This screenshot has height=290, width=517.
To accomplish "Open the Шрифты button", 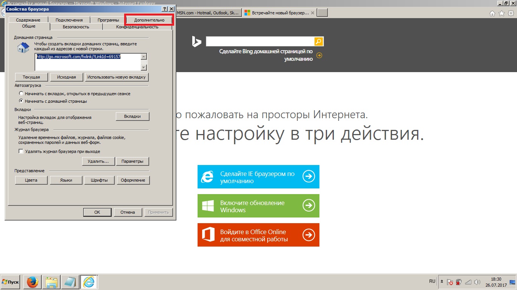I will (x=100, y=180).
